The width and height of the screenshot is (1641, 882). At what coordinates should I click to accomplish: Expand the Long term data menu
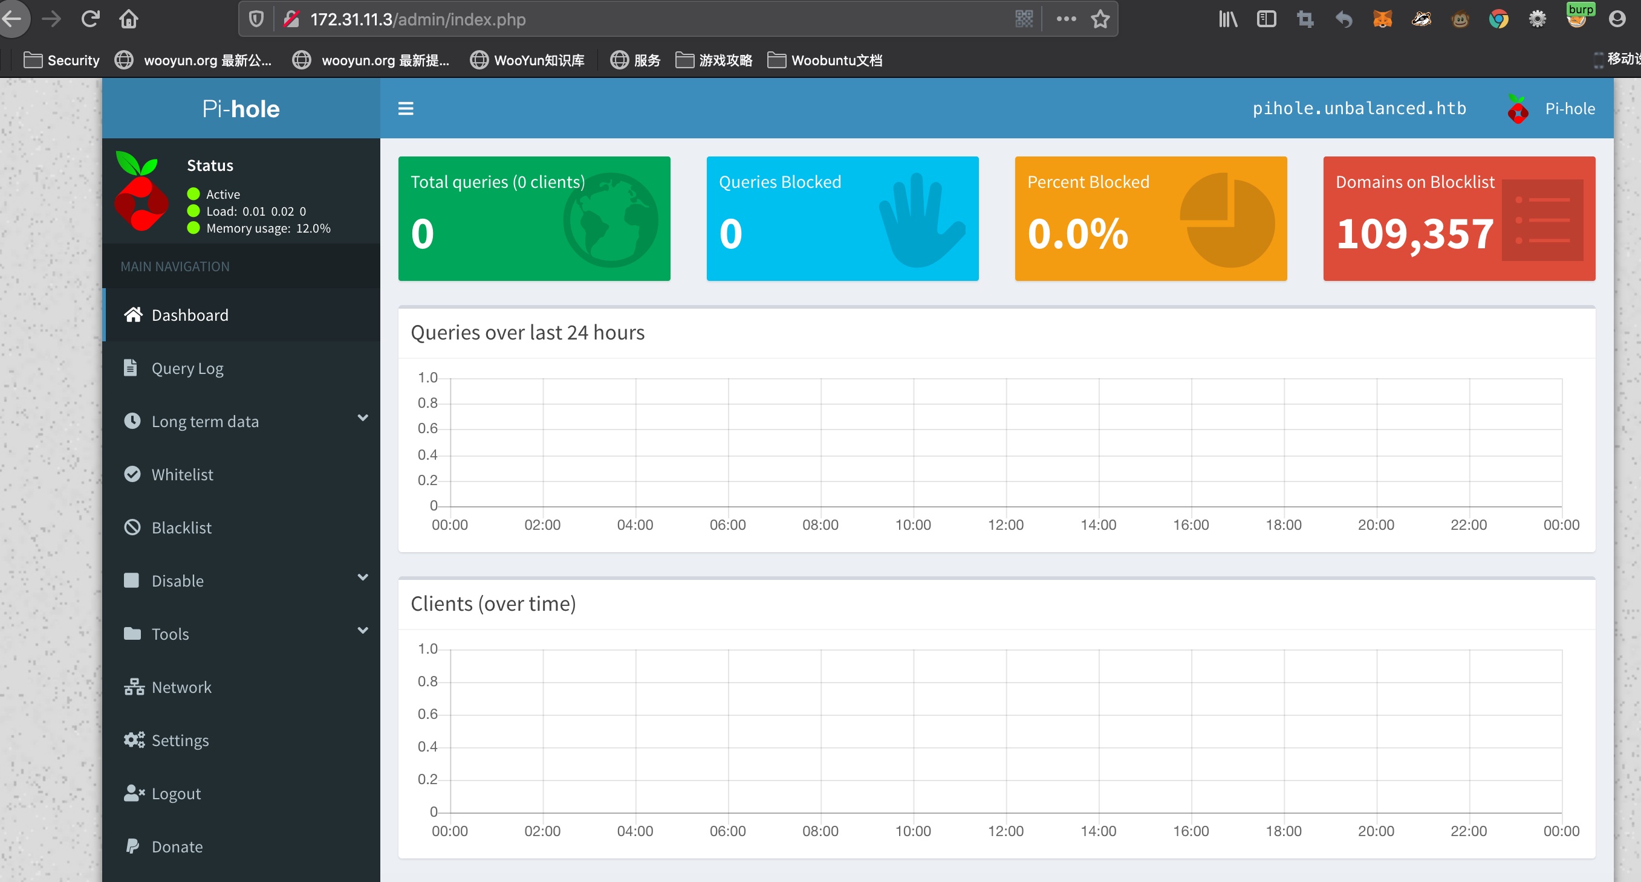pos(205,421)
